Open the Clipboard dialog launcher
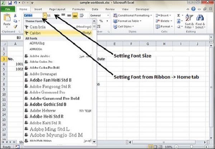 (x=19, y=32)
